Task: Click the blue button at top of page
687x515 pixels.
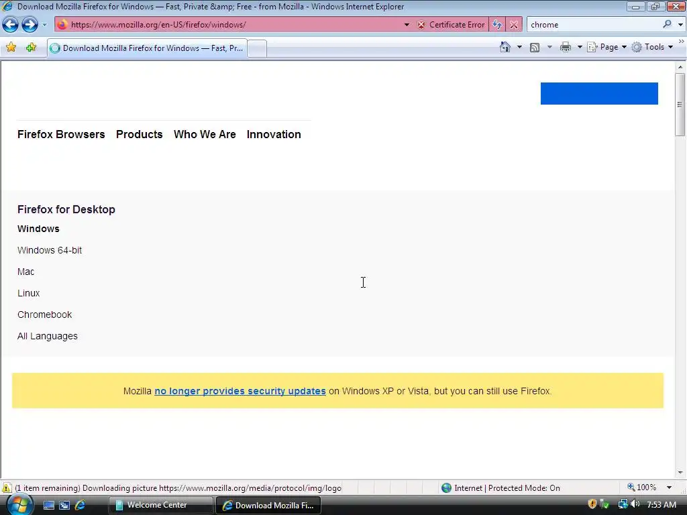Action: pyautogui.click(x=599, y=93)
